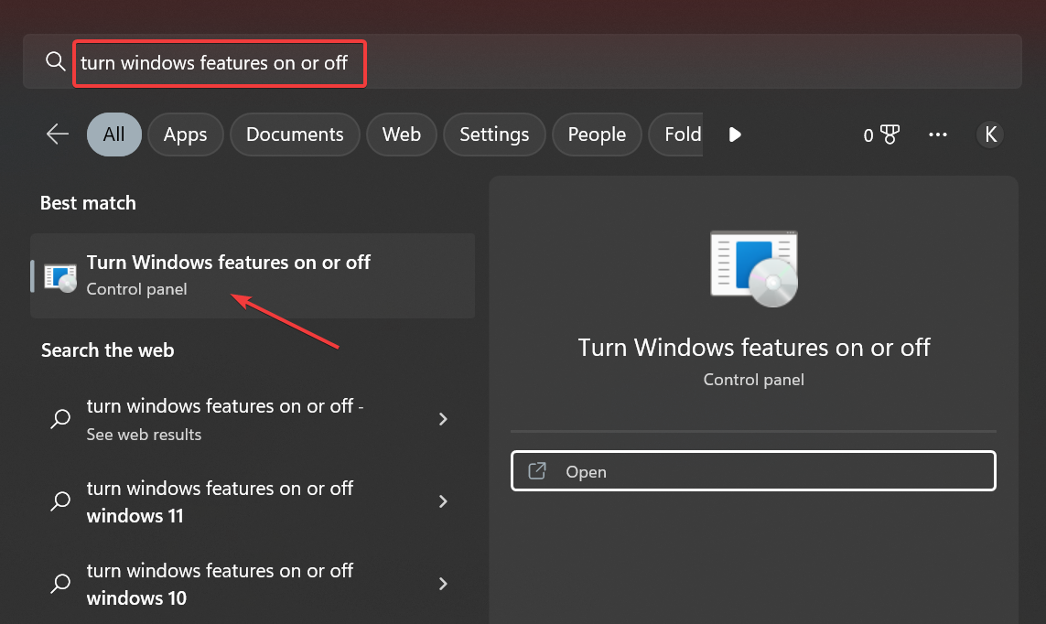Click the 'Control panel' label in preview pane
This screenshot has height=624, width=1046.
click(754, 380)
